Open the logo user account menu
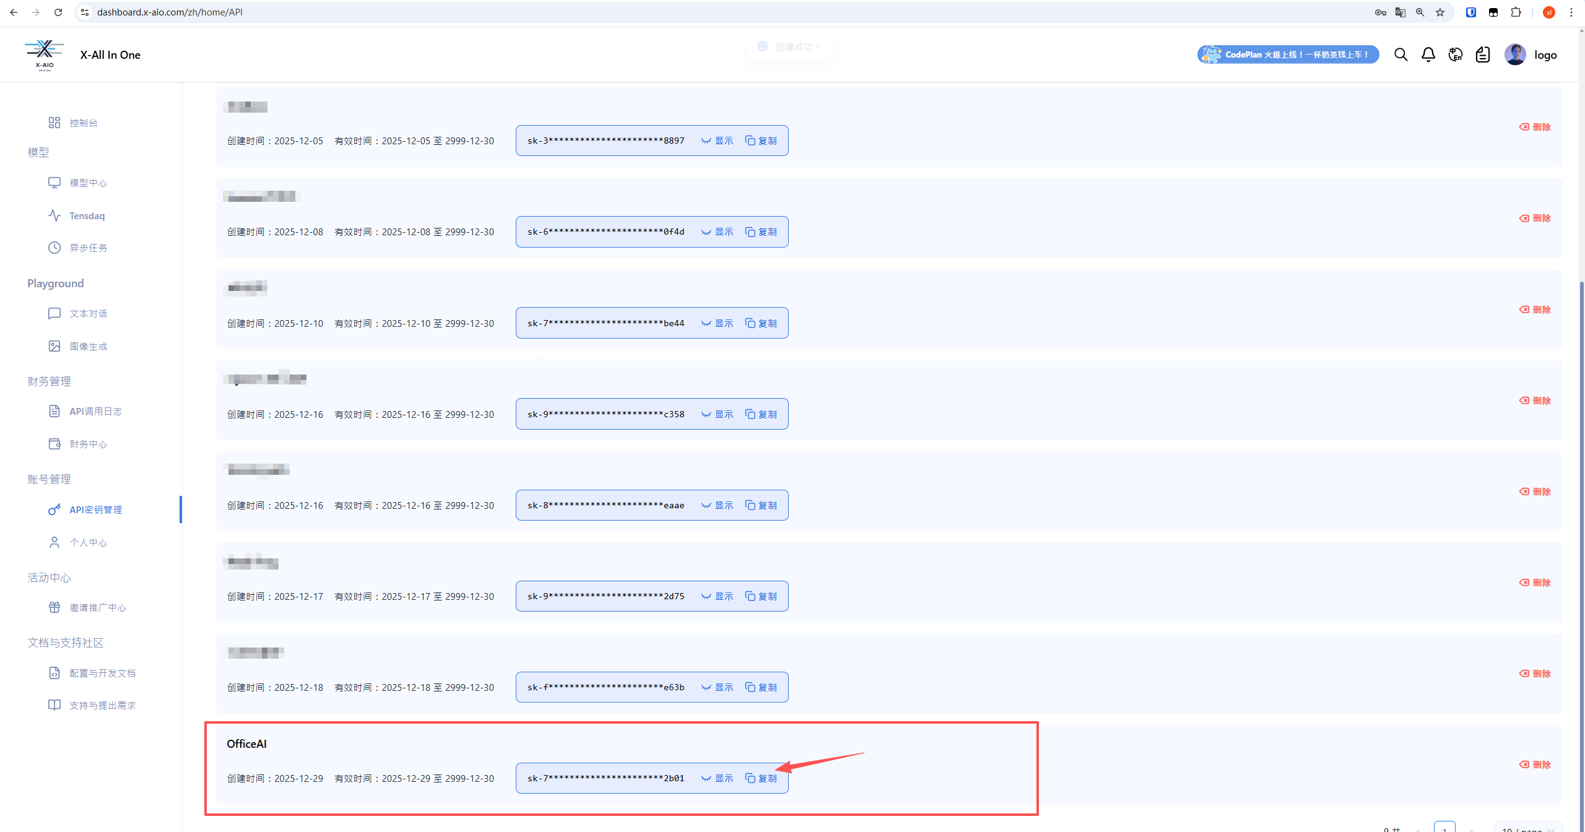The height and width of the screenshot is (832, 1585). (x=1545, y=54)
